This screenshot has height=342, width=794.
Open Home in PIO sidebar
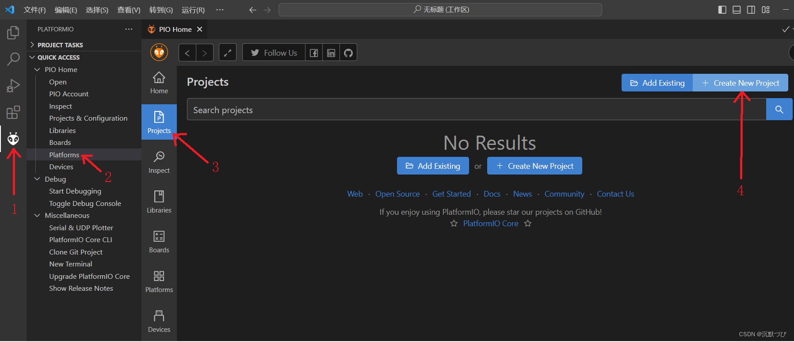coord(159,83)
